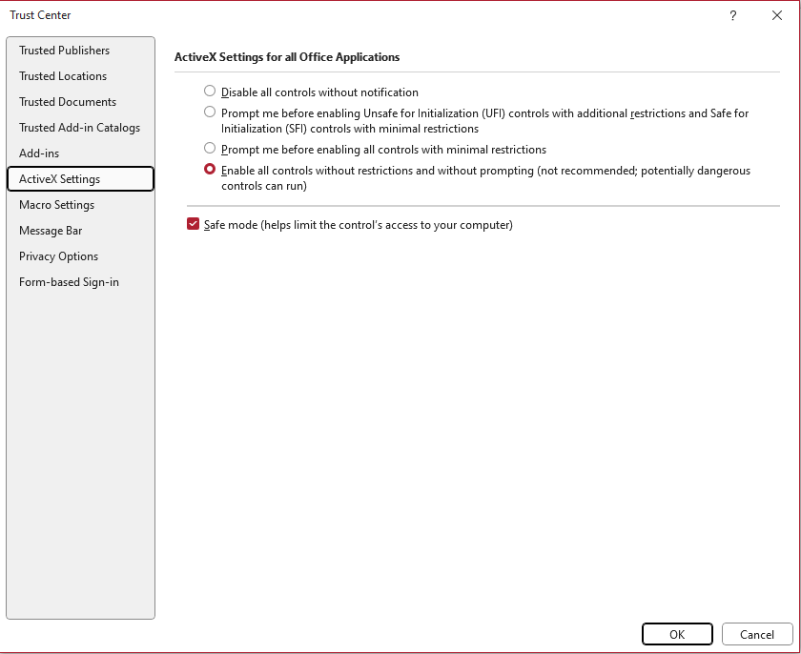
Task: Select Disable all controls without notification
Action: coord(210,92)
